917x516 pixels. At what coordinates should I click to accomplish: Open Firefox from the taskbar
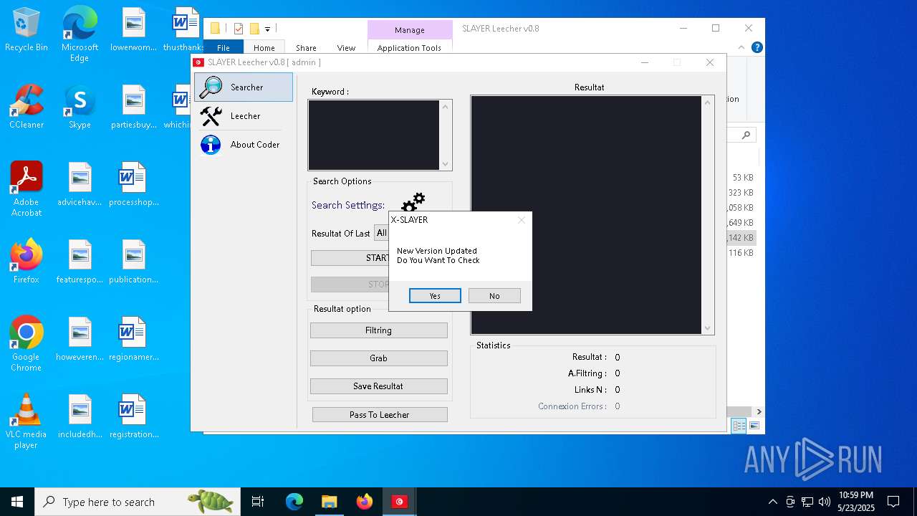tap(365, 502)
